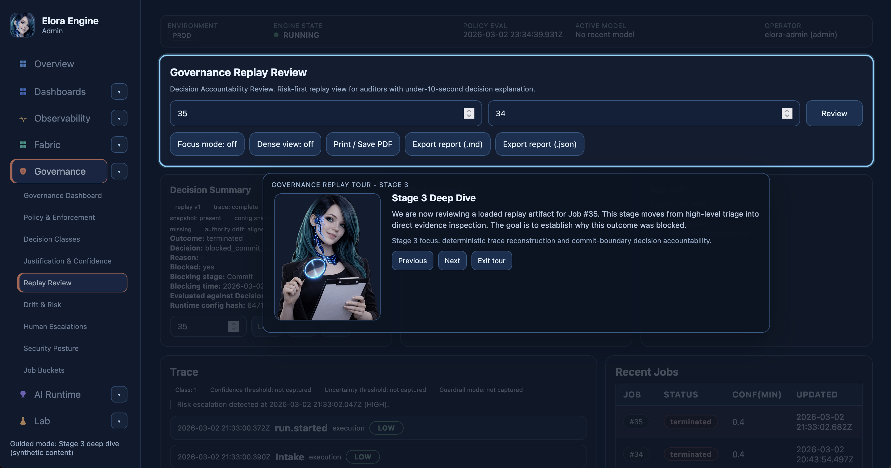
Task: Select Governance Dashboard in the sidebar
Action: [x=62, y=195]
